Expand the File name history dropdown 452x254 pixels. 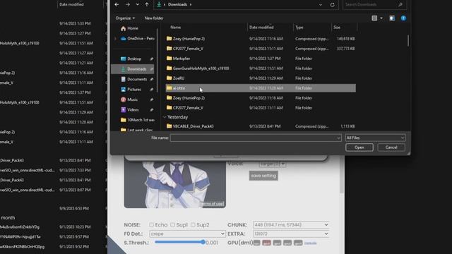(338, 138)
